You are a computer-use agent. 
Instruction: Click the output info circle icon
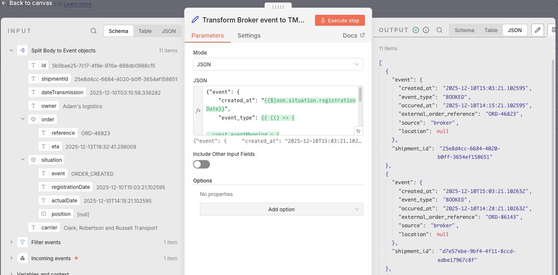[426, 30]
